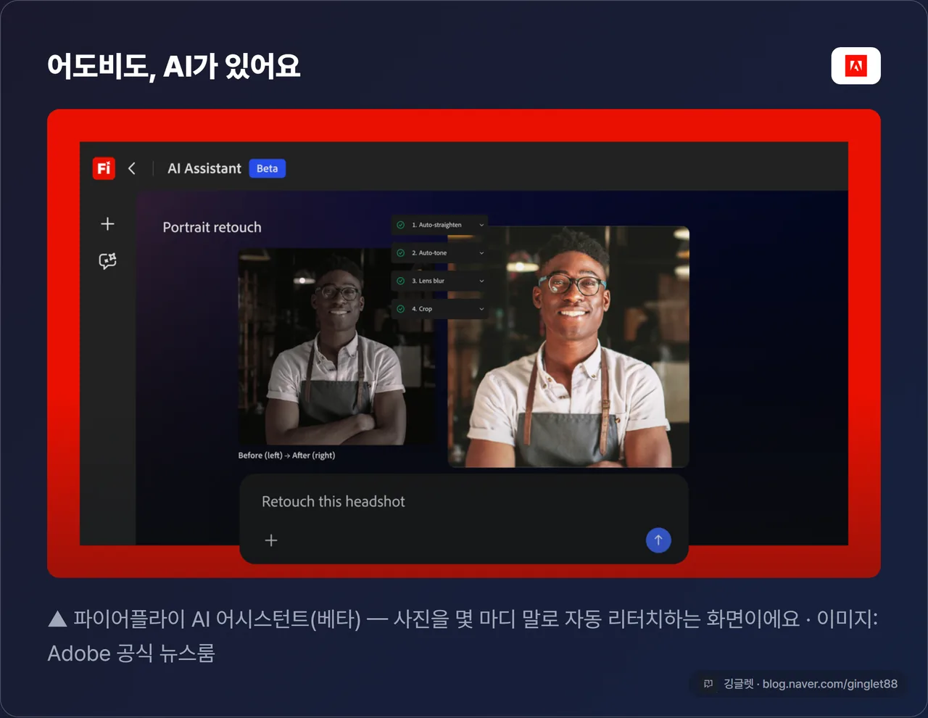Viewport: 928px width, 718px height.
Task: Click the Portrait retouch heading
Action: (x=212, y=227)
